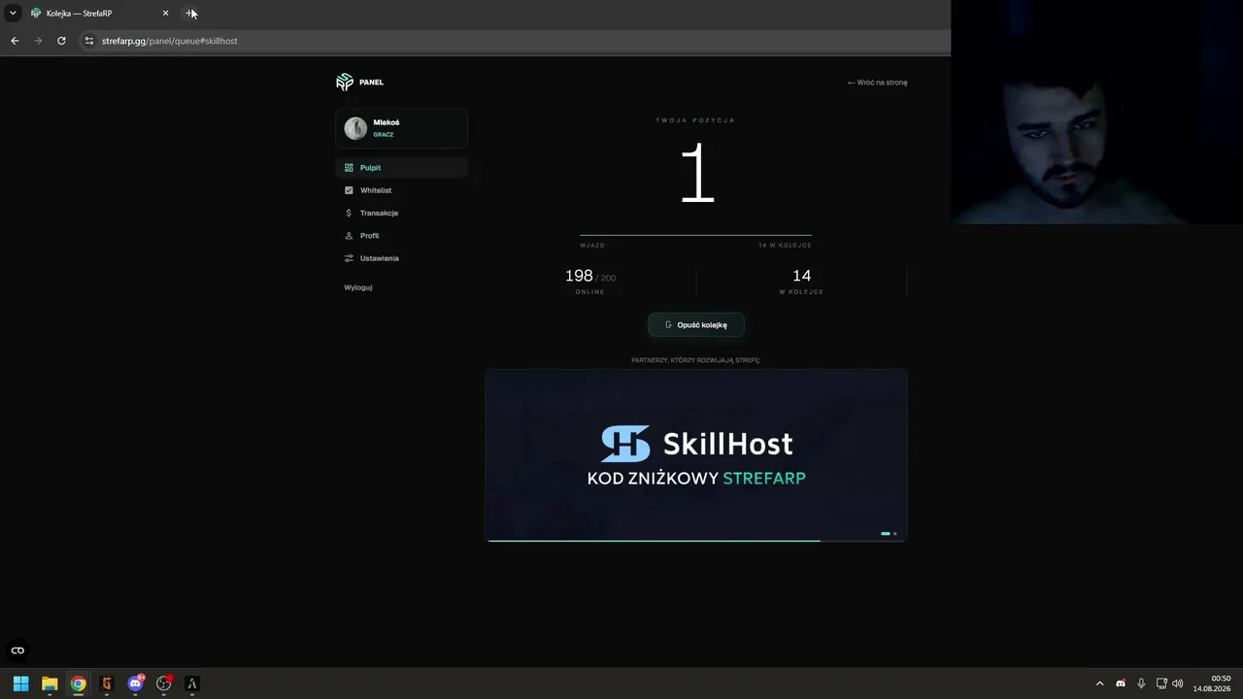The image size is (1243, 699).
Task: Click the browser forward arrow
Action: coord(38,41)
